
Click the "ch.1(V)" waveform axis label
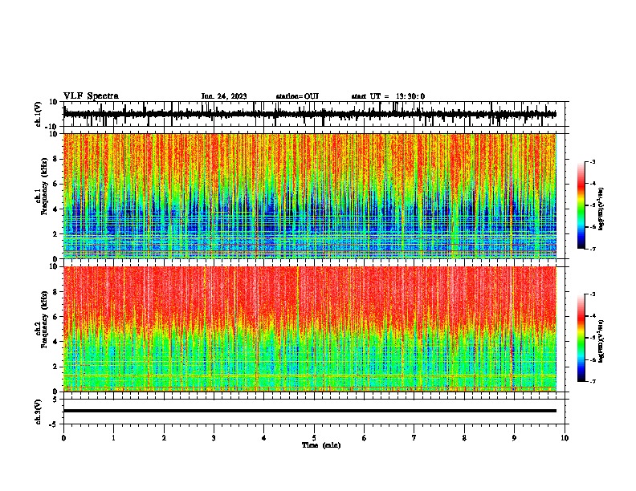(39, 114)
